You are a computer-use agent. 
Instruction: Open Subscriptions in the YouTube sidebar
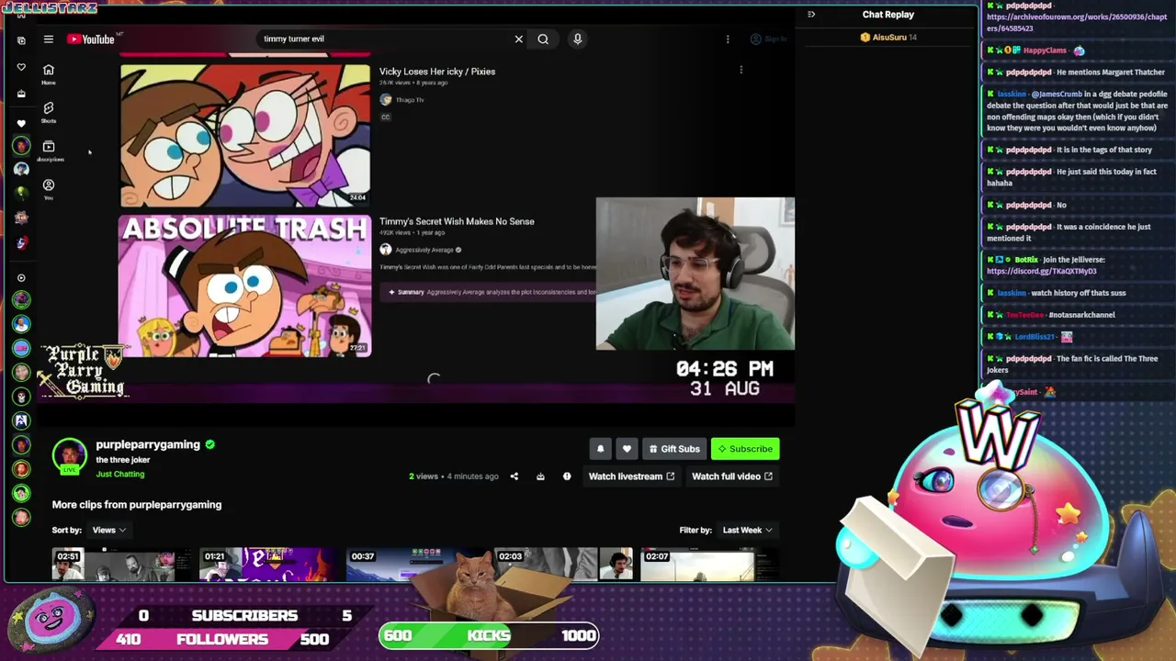[49, 151]
